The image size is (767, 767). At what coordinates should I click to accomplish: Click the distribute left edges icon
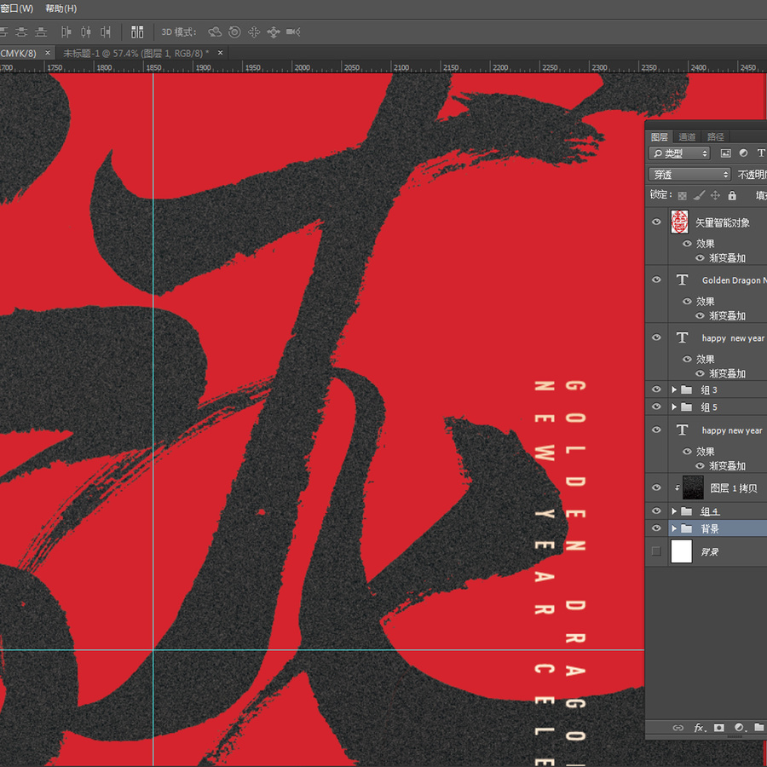66,32
